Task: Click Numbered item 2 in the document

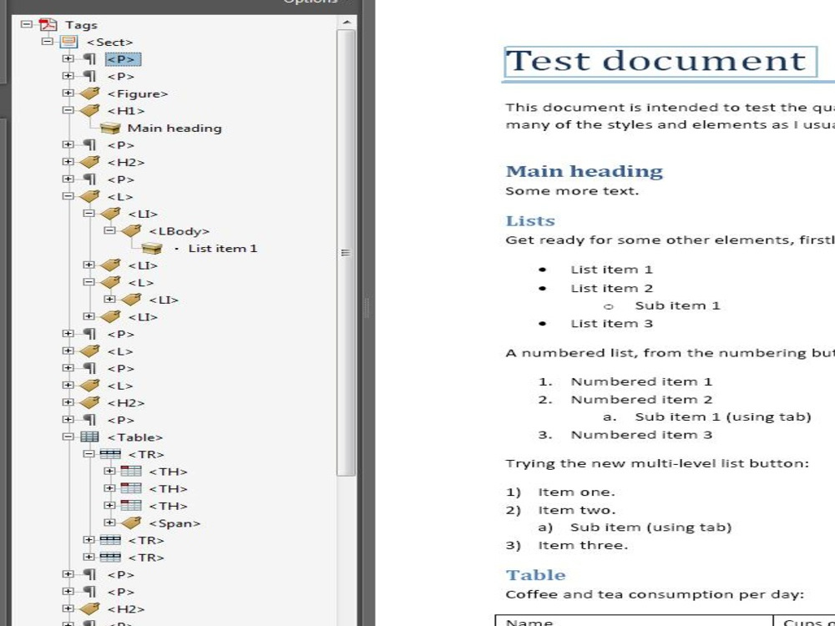Action: pos(641,400)
